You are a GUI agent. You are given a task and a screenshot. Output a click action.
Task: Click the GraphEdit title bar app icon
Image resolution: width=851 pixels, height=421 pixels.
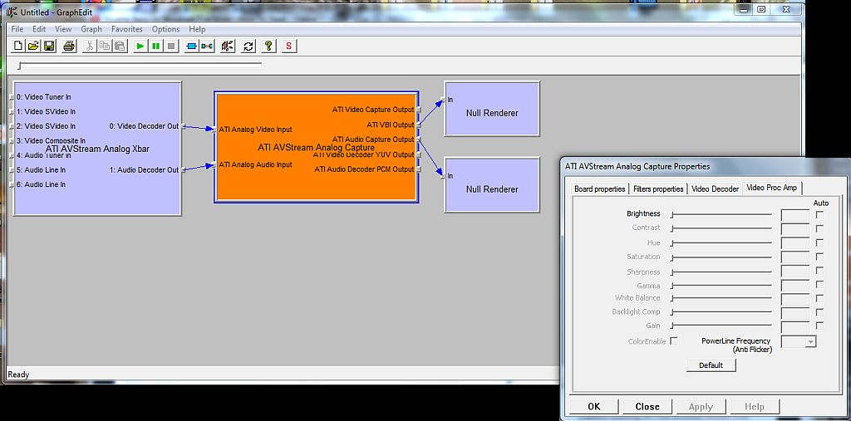(11, 12)
